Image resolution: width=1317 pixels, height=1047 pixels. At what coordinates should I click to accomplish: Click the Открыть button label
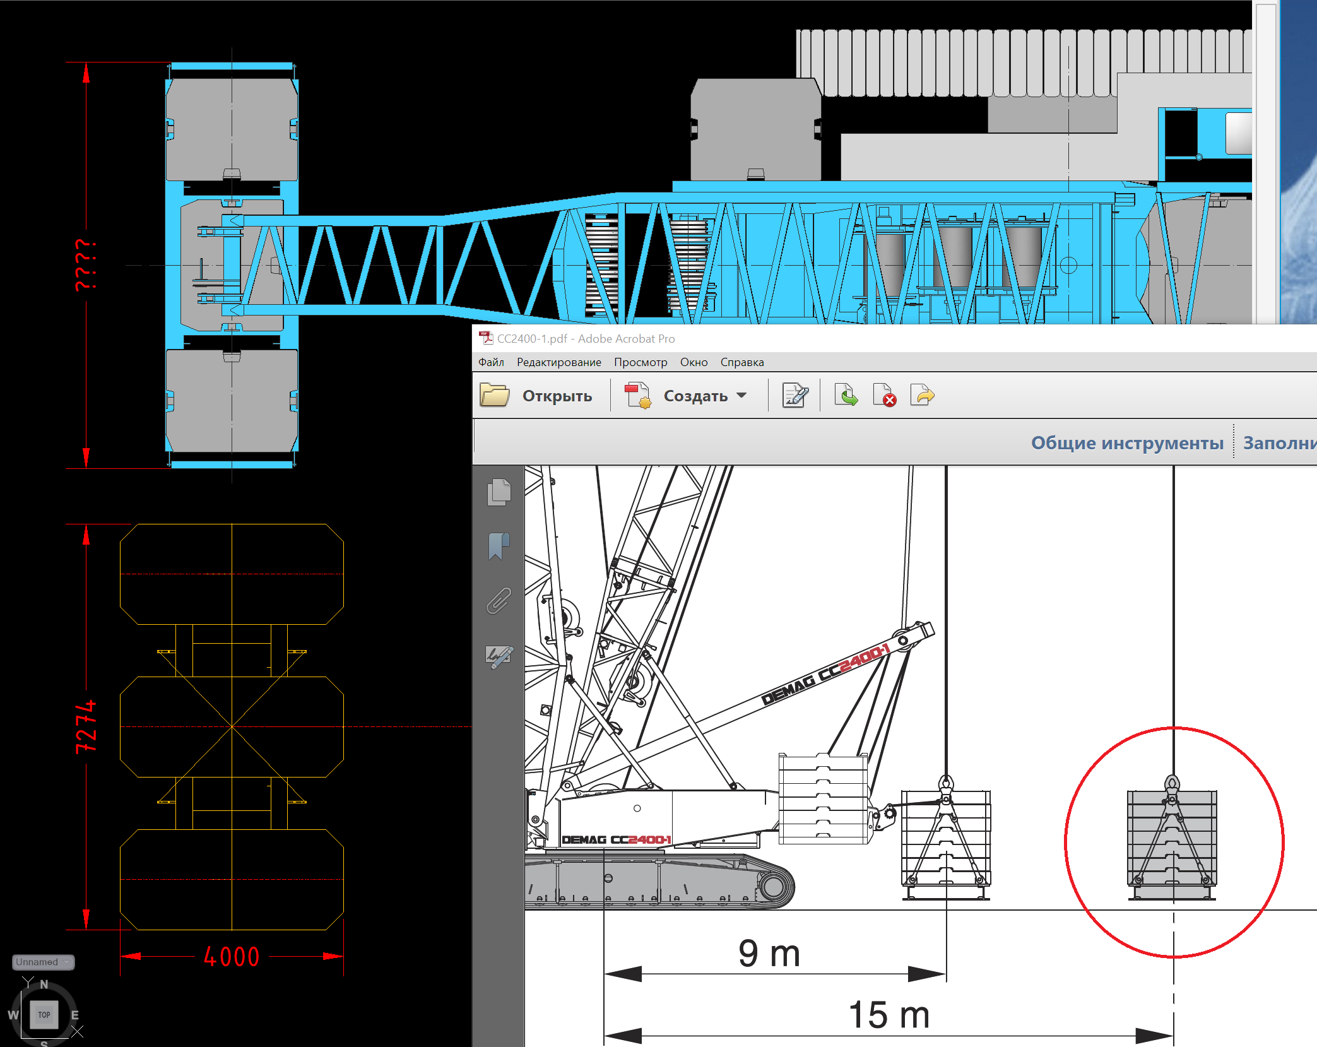tap(557, 396)
